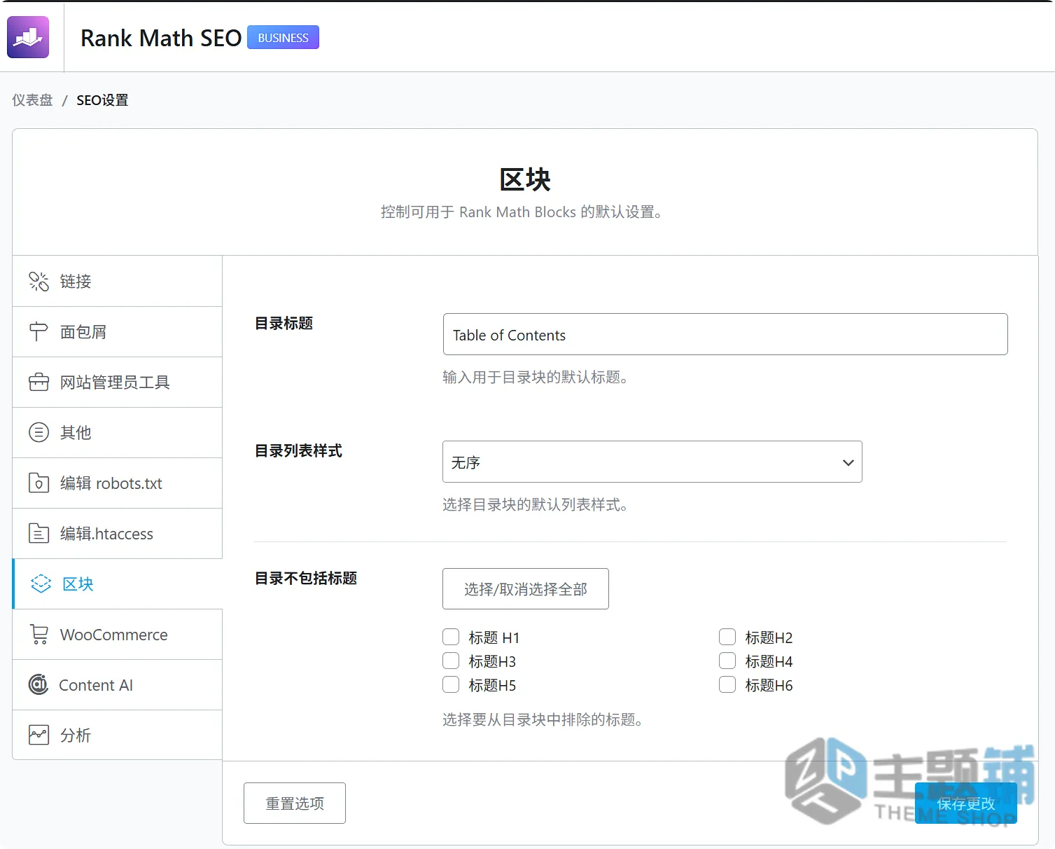1055x849 pixels.
Task: Click the circled-lines icon beside 其他
Action: [39, 433]
